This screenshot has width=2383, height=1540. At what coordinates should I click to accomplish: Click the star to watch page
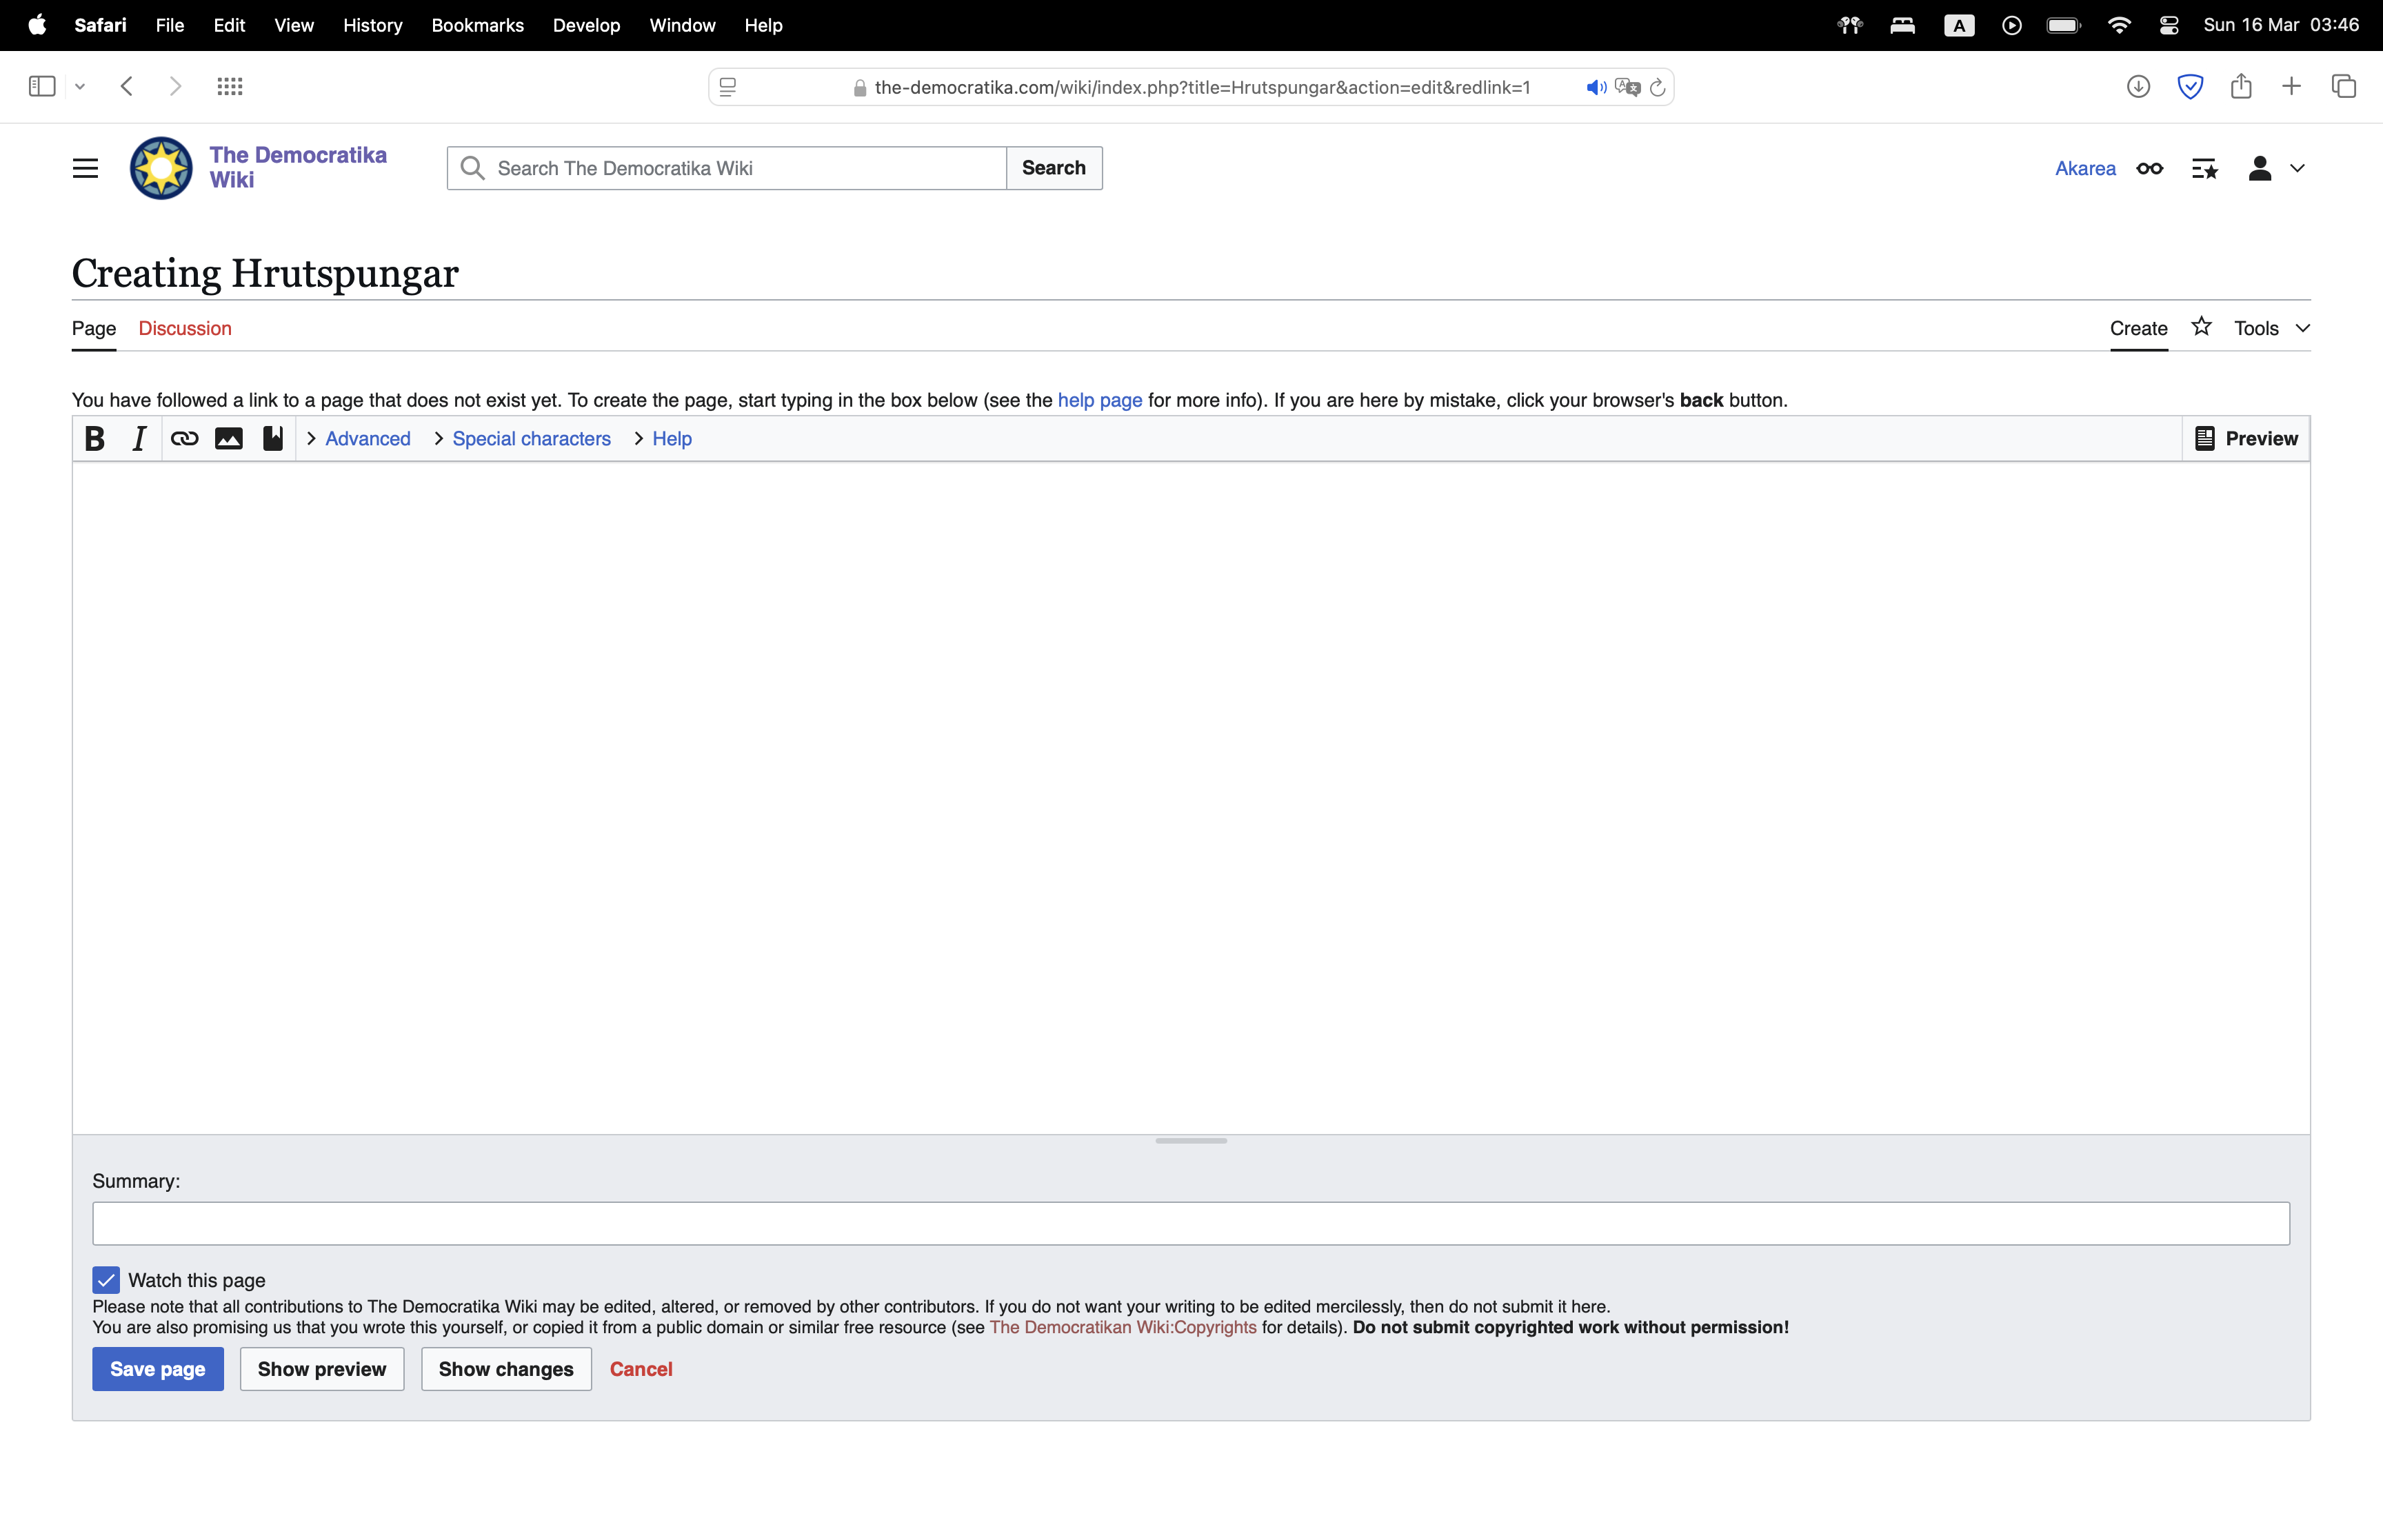(x=2201, y=327)
